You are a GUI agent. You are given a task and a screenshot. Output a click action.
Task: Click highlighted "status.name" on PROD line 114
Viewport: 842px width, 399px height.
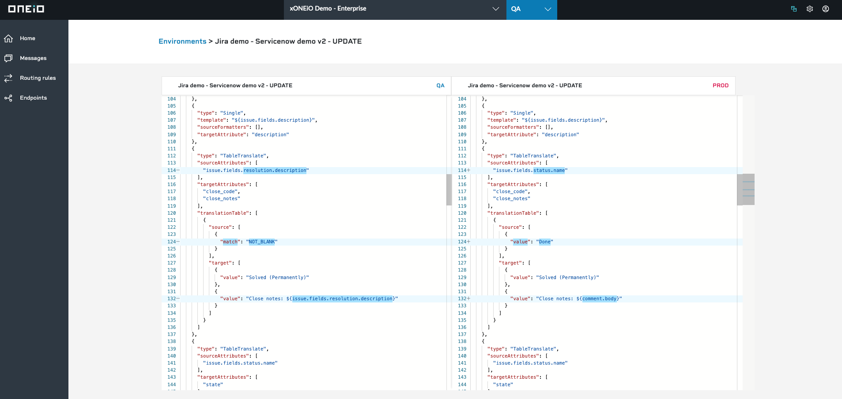[549, 170]
